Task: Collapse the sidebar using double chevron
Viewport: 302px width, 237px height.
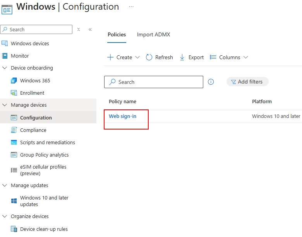Action: tap(90, 29)
